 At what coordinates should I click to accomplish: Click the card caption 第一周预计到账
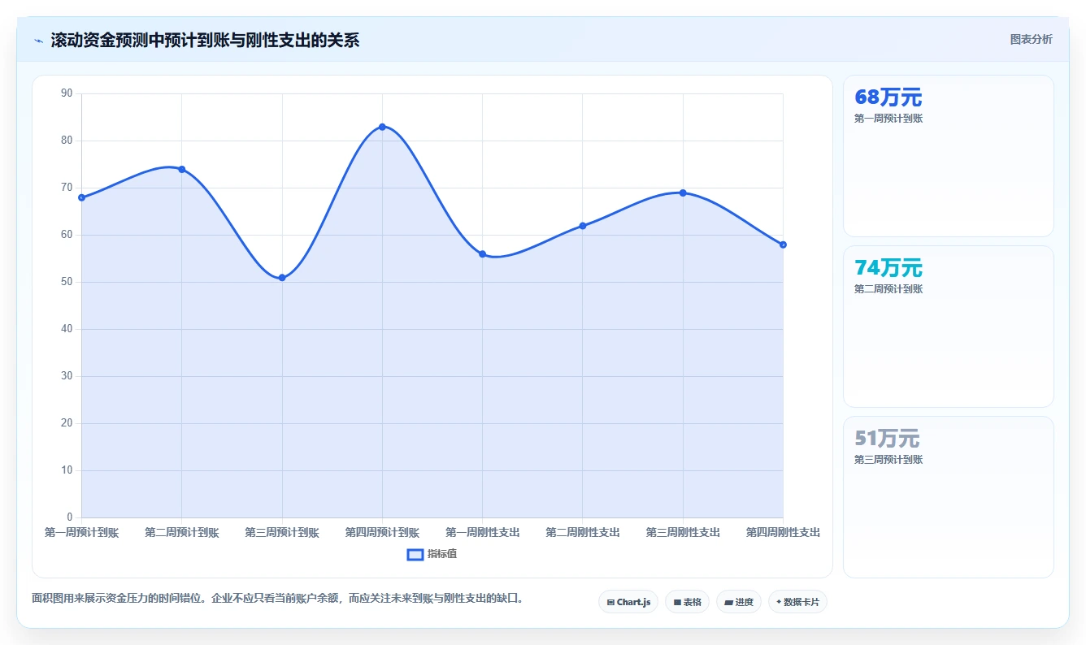(888, 119)
